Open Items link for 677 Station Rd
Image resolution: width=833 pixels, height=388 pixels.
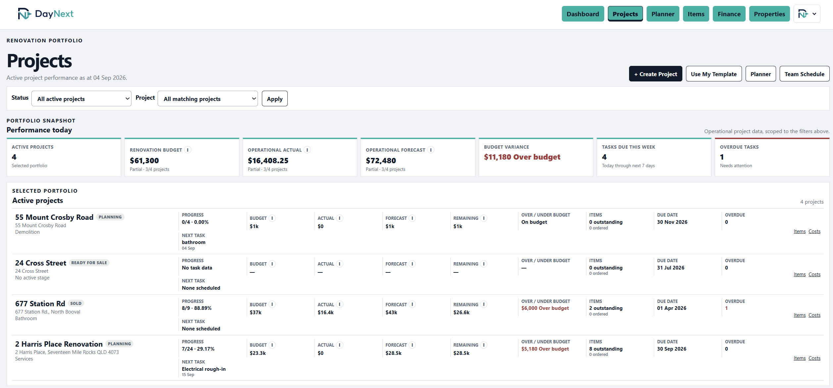800,315
